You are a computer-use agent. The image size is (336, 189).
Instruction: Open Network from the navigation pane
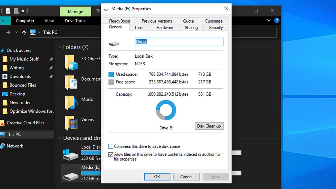[15, 146]
